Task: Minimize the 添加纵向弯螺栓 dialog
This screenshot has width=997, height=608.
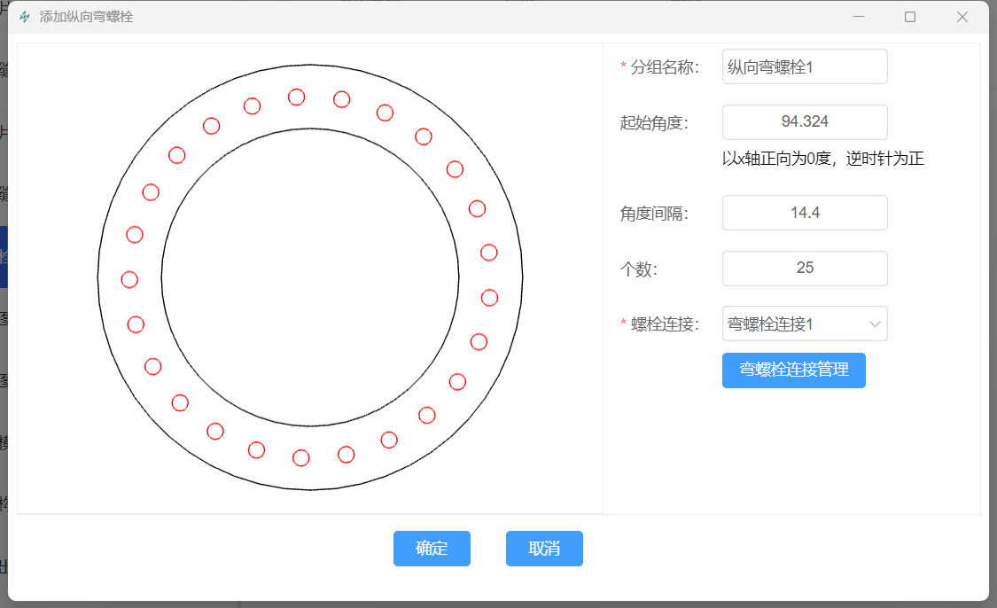Action: coord(857,16)
